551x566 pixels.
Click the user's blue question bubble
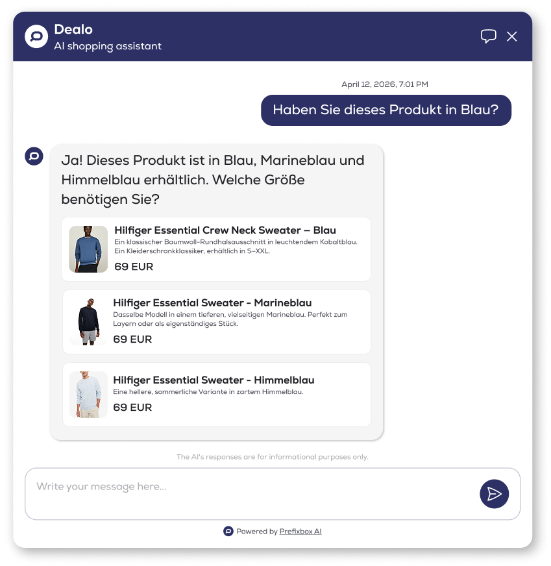click(x=386, y=110)
